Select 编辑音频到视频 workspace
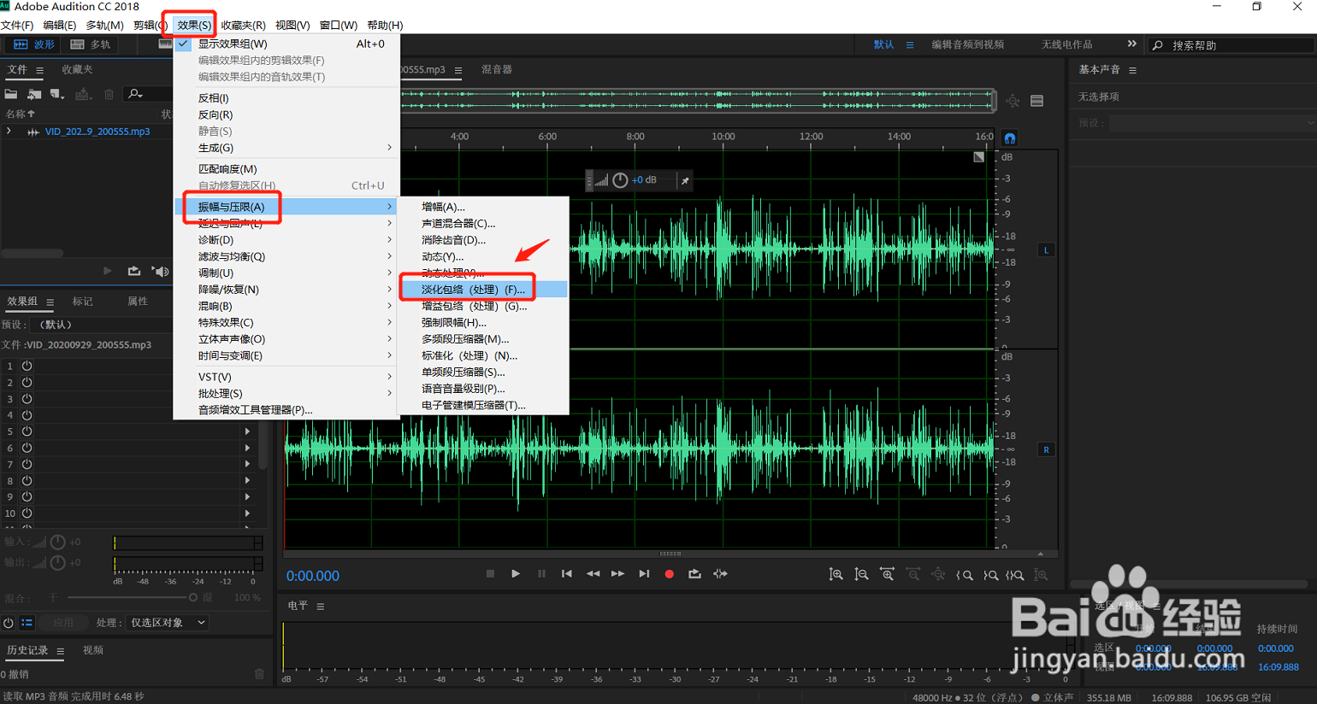The width and height of the screenshot is (1317, 704). point(967,44)
